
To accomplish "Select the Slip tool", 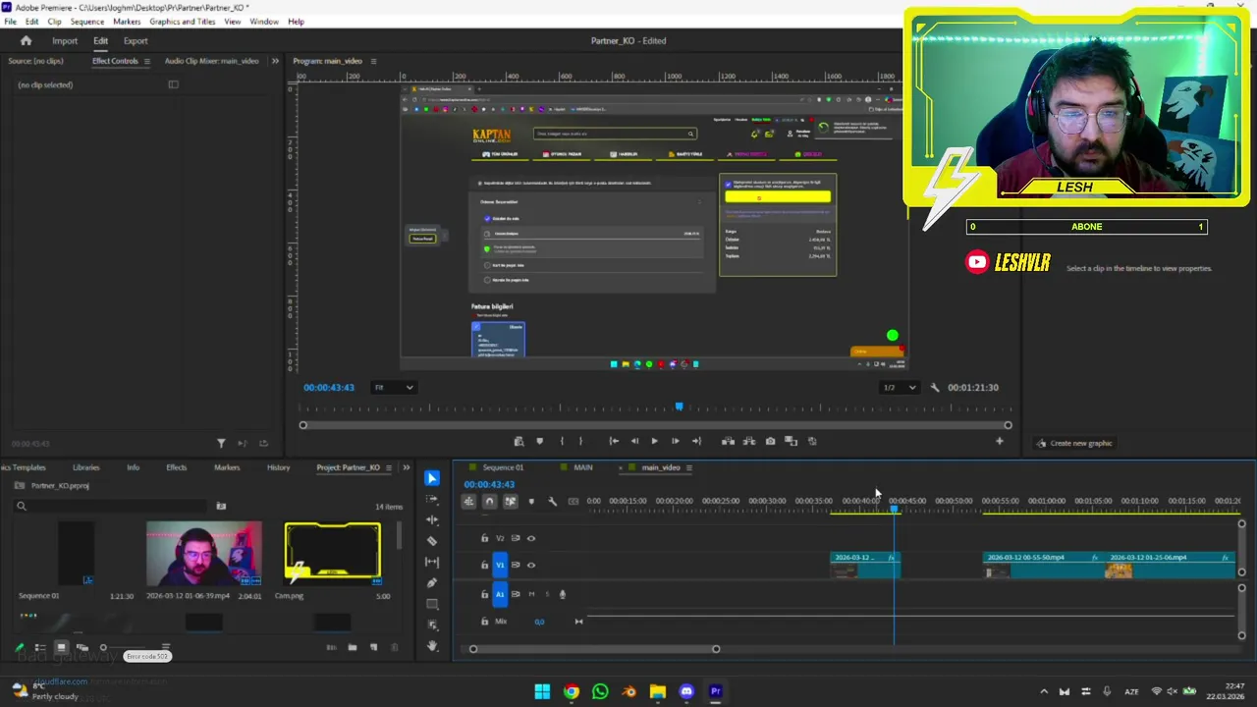I will (432, 562).
